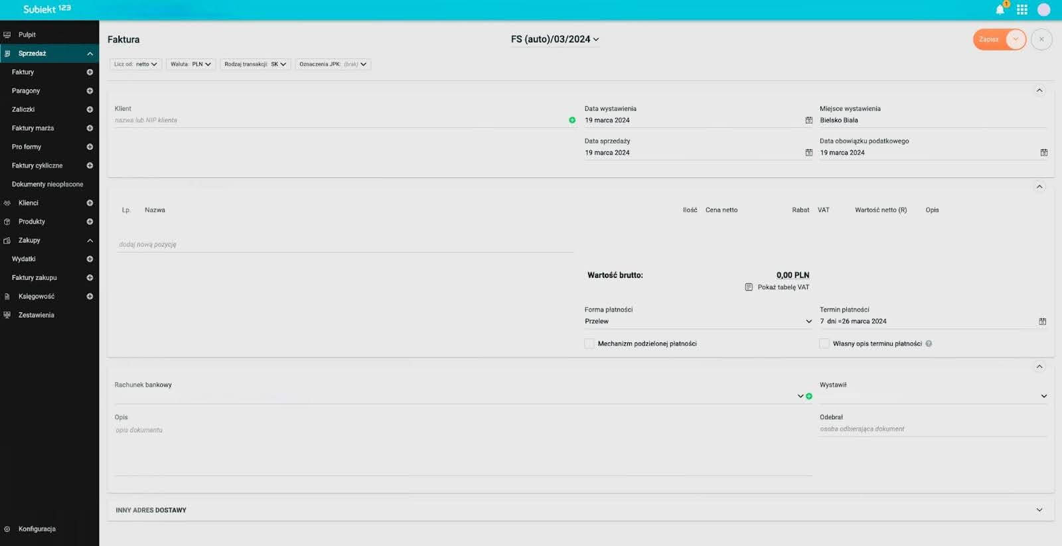Image resolution: width=1062 pixels, height=546 pixels.
Task: Go to Dokumenty nieopłacone in sidebar
Action: coord(47,184)
